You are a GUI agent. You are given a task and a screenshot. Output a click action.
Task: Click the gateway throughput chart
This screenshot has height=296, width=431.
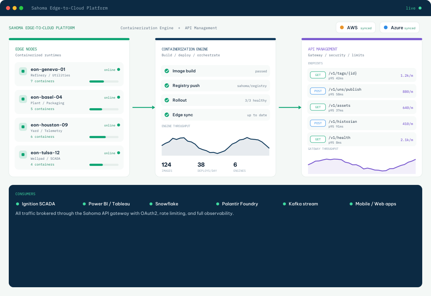362,166
